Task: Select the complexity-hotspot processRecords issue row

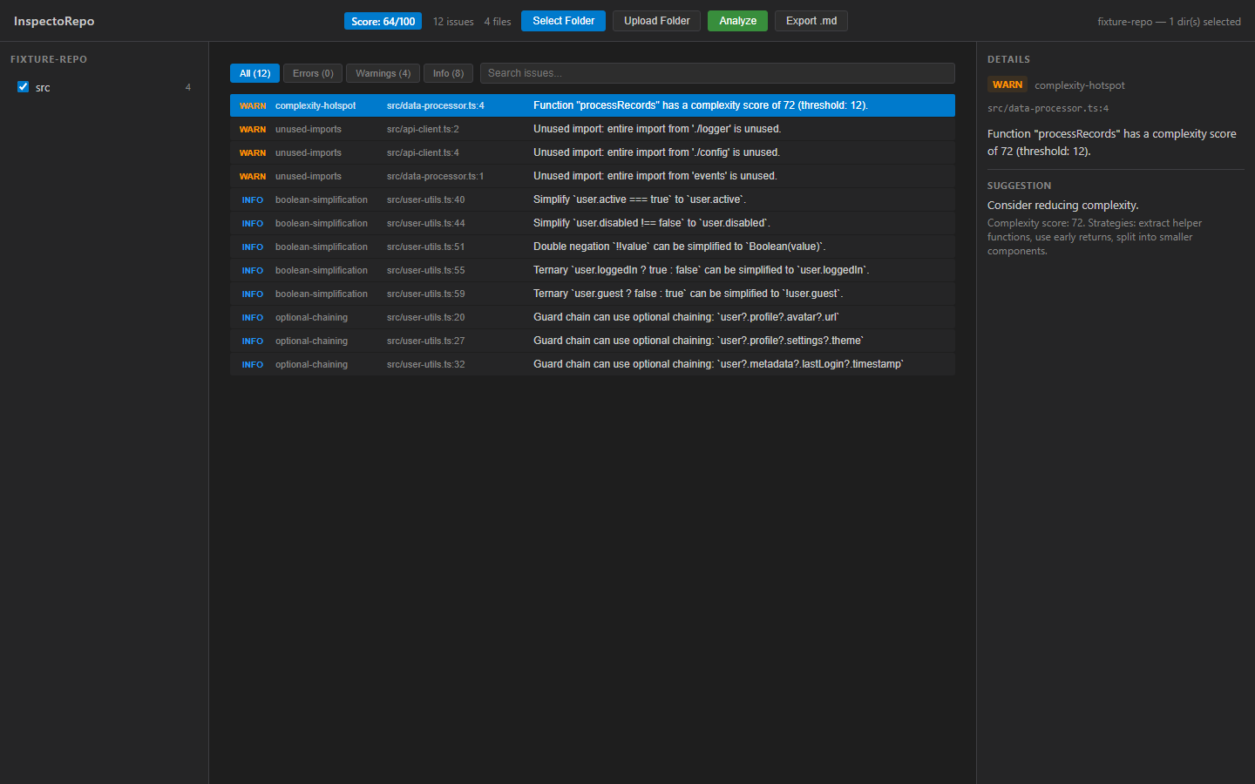Action: click(593, 105)
